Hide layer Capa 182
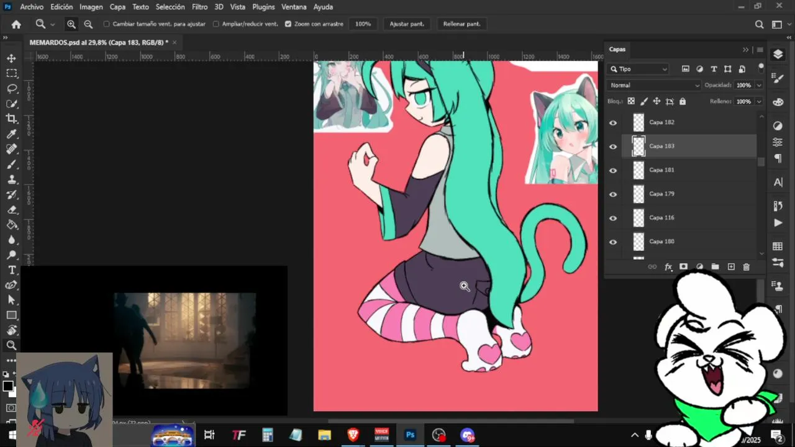 [x=613, y=123]
